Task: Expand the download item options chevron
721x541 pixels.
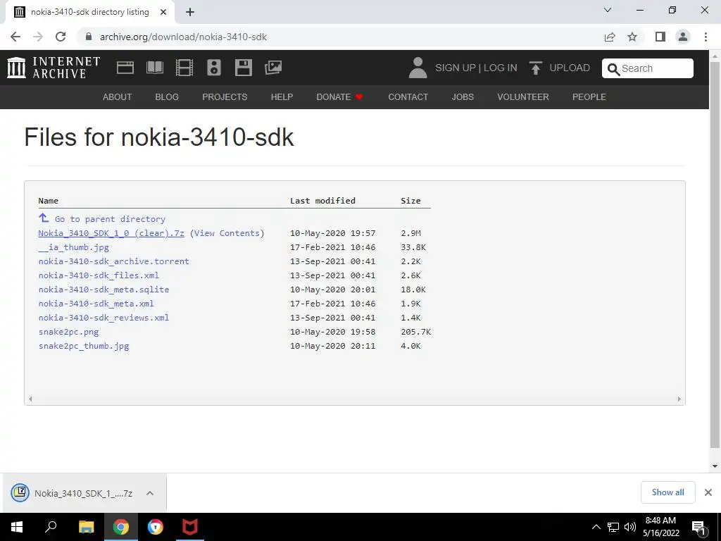Action: [150, 493]
